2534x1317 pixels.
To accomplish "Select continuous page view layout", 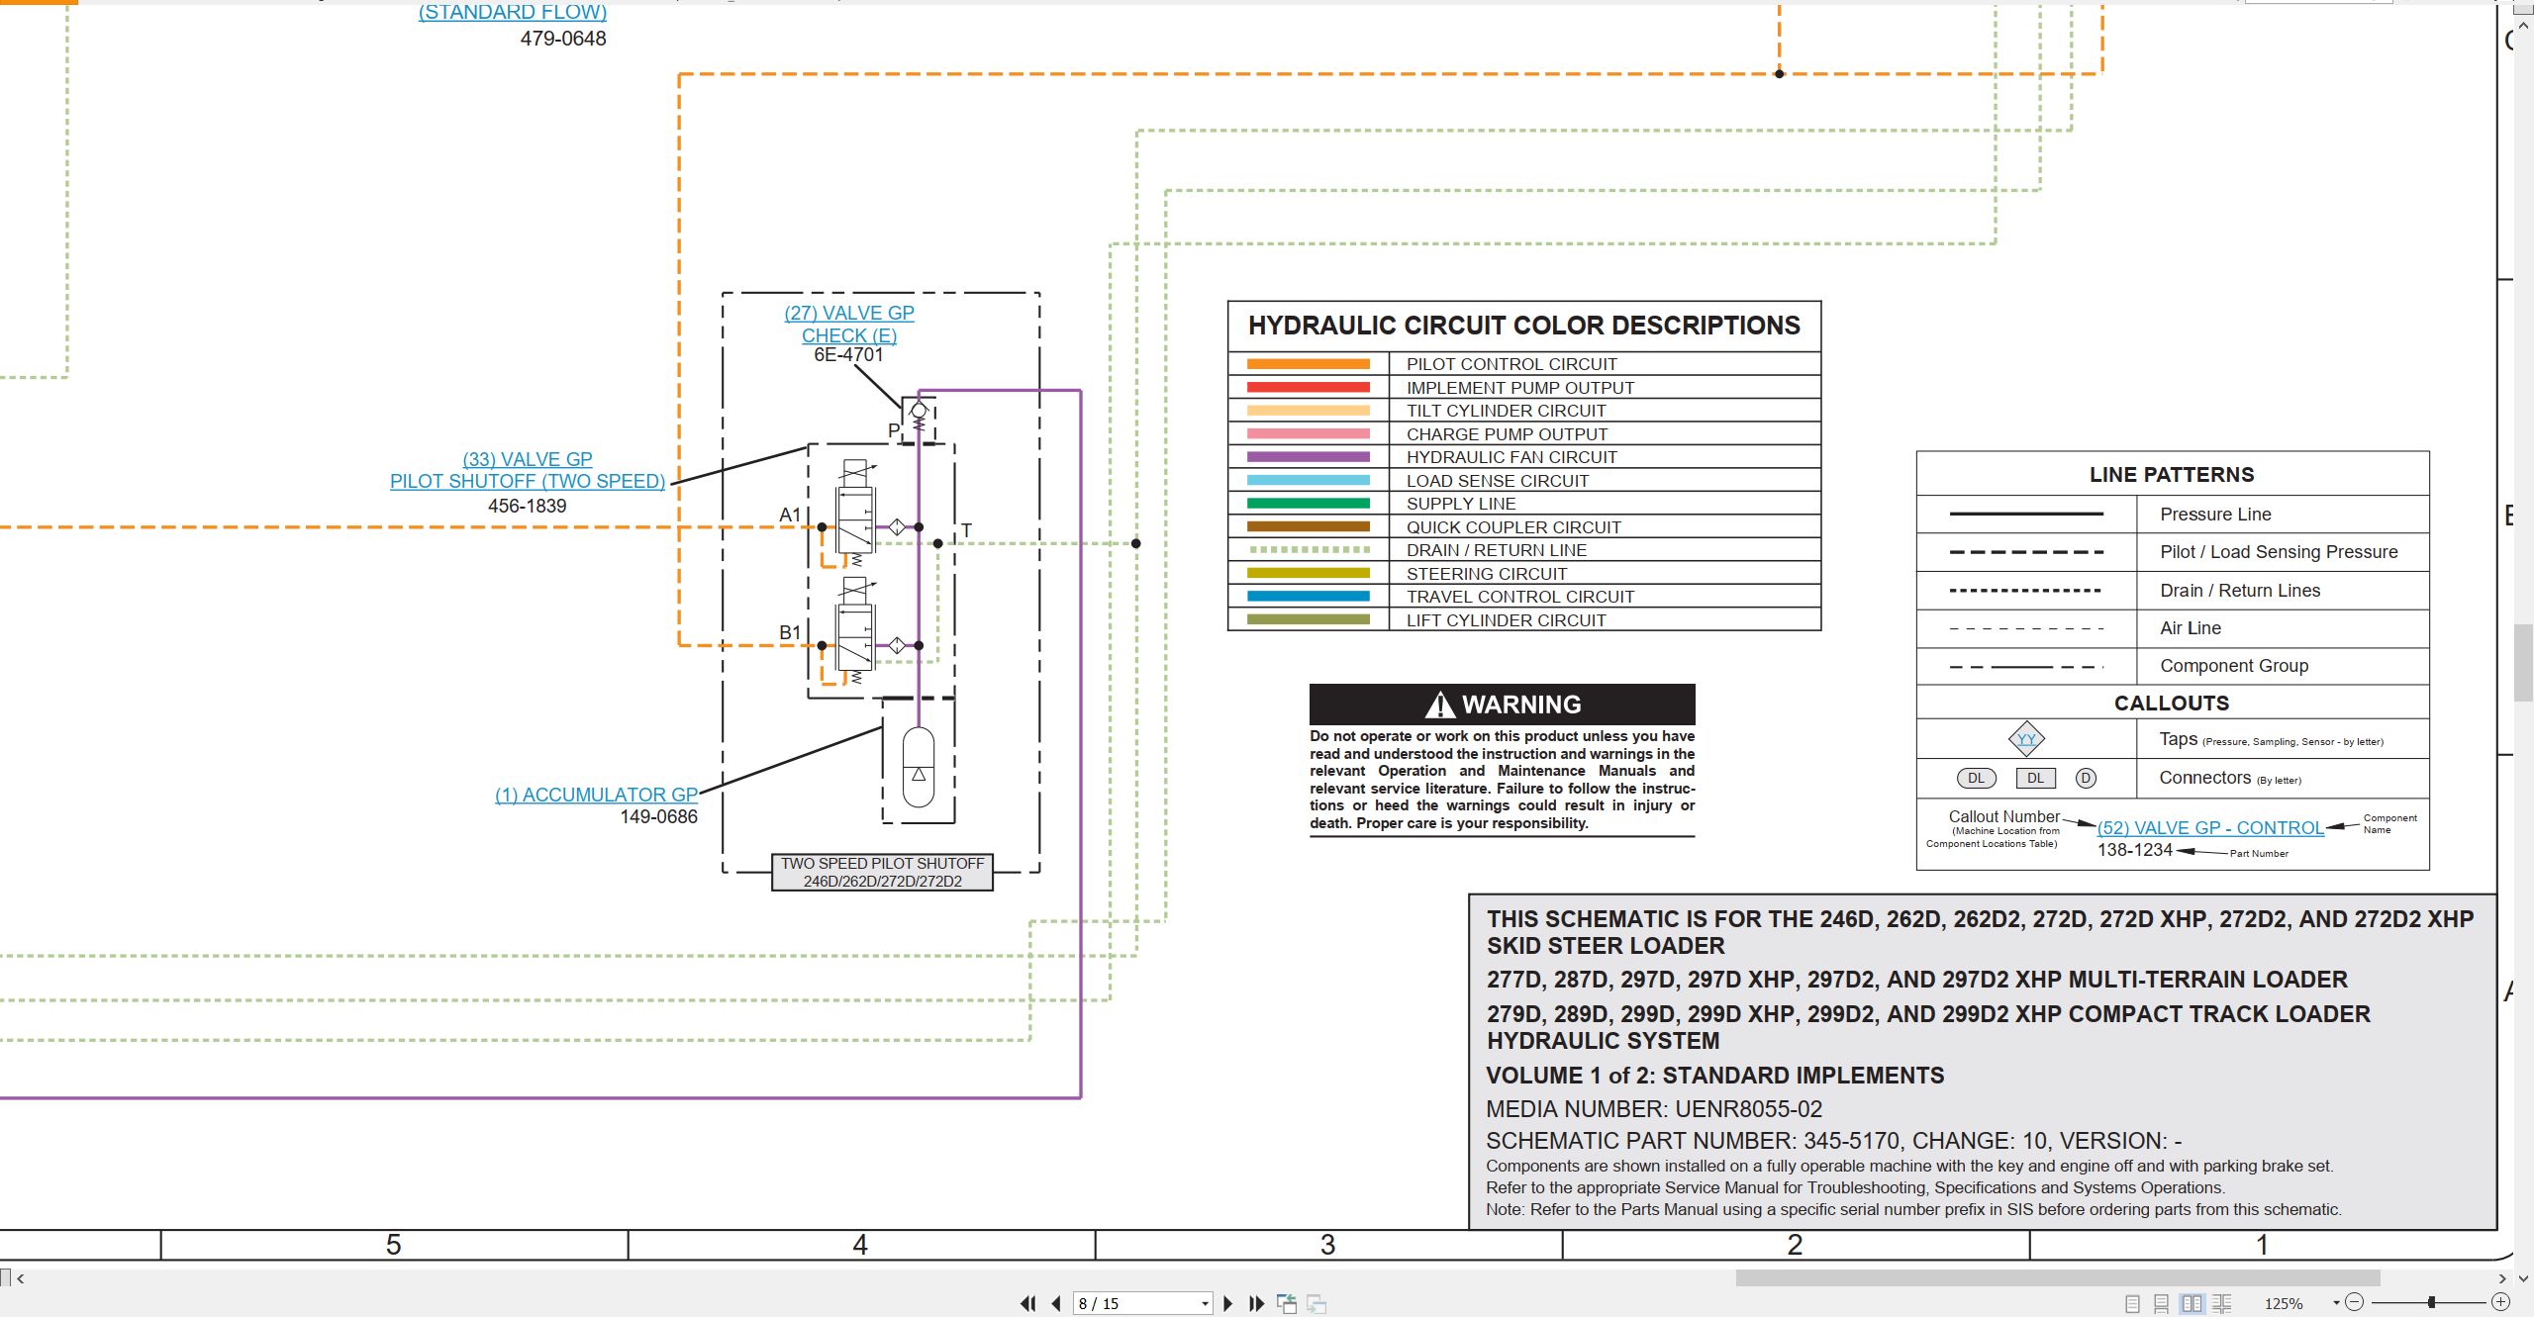I will [x=2162, y=1303].
